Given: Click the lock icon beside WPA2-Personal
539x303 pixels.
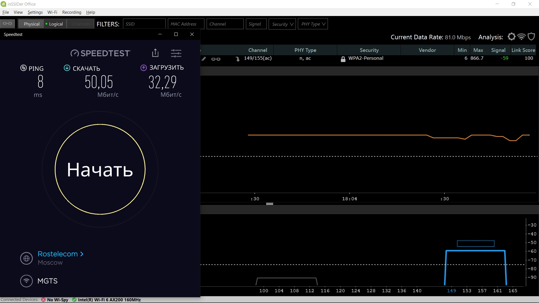Looking at the screenshot, I should click(x=343, y=59).
